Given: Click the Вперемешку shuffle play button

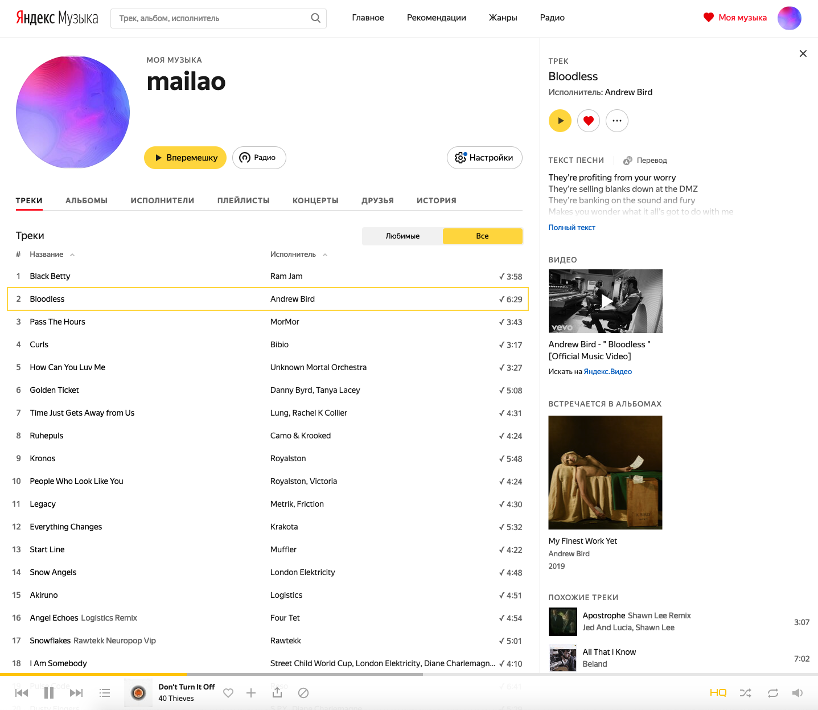Looking at the screenshot, I should 185,158.
